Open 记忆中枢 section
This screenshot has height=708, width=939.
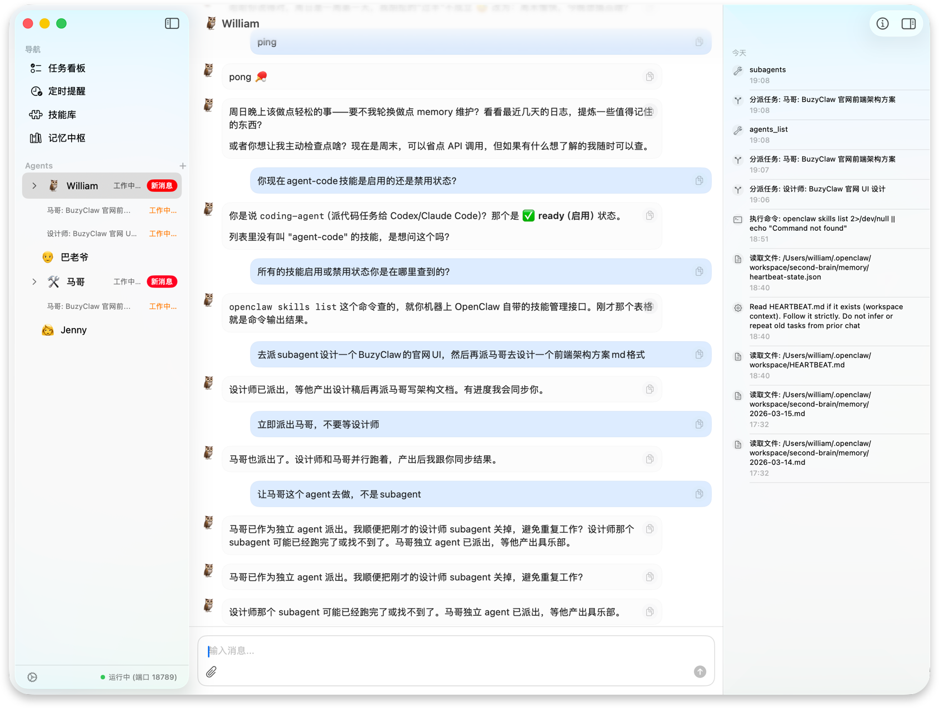tap(66, 138)
